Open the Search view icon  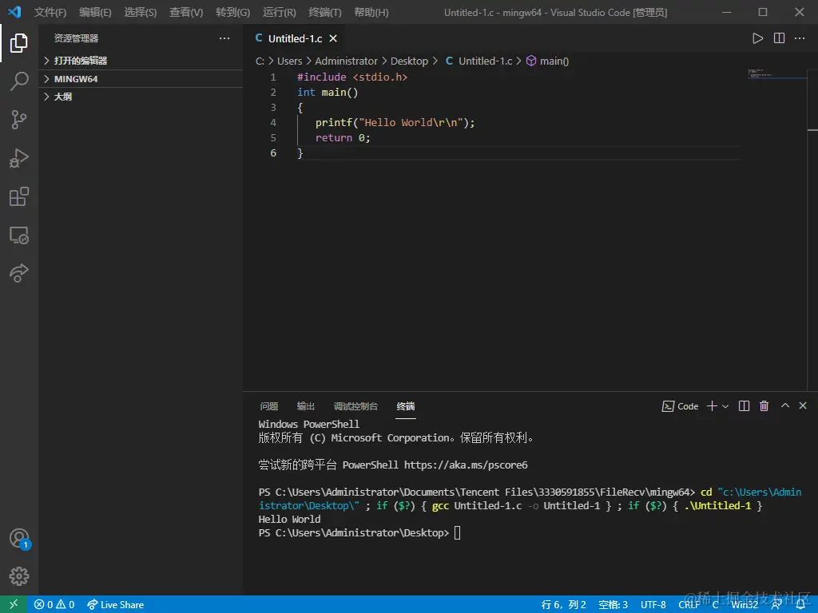[19, 81]
